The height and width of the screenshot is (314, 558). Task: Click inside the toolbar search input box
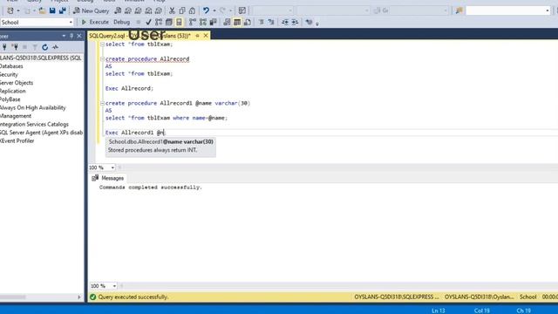click(x=506, y=10)
